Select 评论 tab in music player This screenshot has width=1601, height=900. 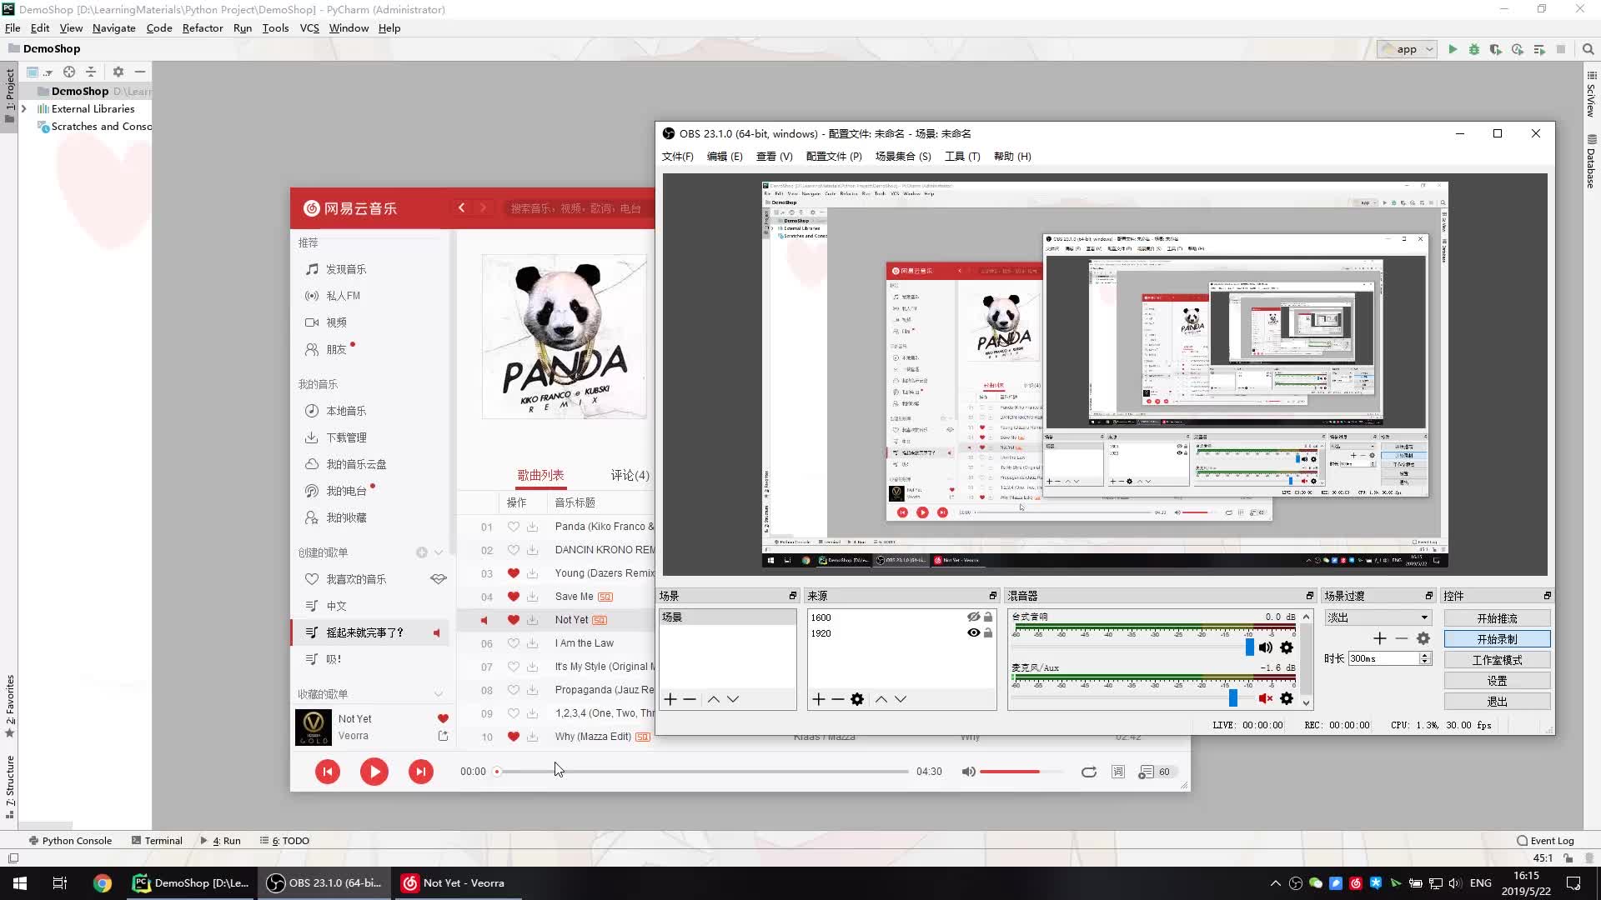coord(629,475)
